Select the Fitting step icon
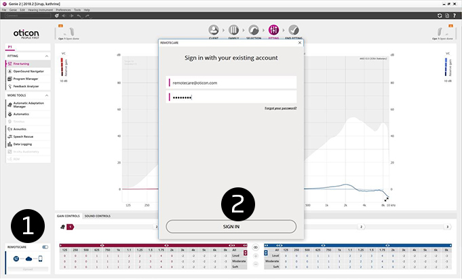The width and height of the screenshot is (462, 279). coord(273,30)
